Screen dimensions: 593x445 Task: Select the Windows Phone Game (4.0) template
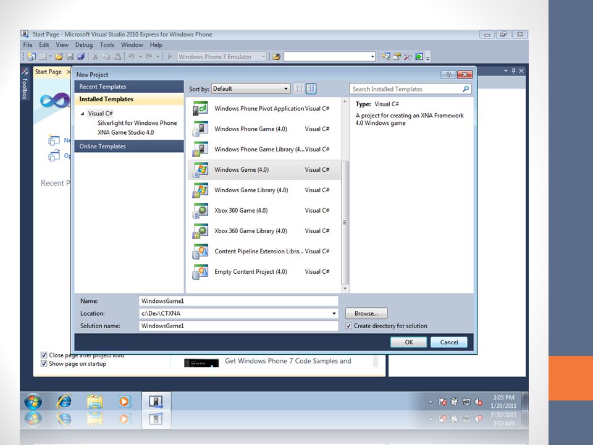(x=264, y=129)
